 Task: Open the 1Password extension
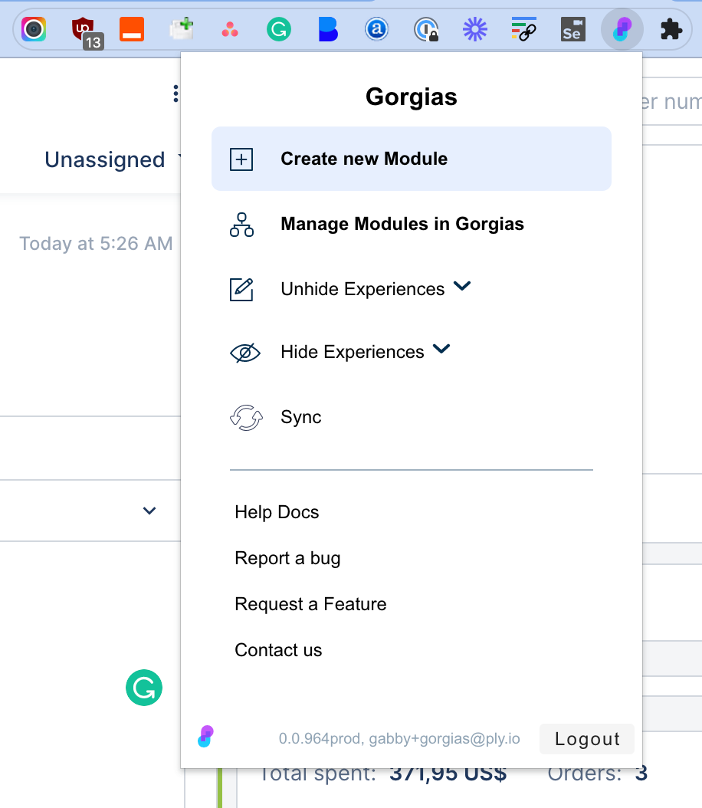(x=426, y=29)
